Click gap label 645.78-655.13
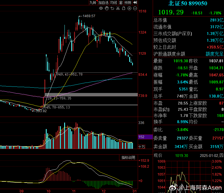This screenshot has height=193, width=224. [57, 107]
